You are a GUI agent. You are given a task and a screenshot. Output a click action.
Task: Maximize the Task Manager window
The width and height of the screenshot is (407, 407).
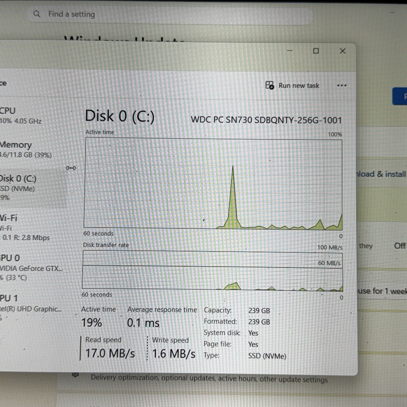coord(316,51)
